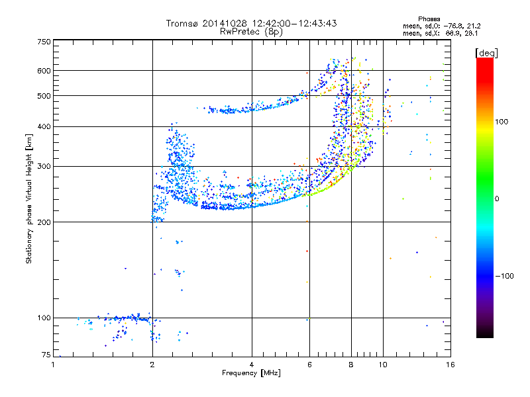Click the 'RwPretec (8p)' subtitle
530x397 pixels.
coord(251,32)
